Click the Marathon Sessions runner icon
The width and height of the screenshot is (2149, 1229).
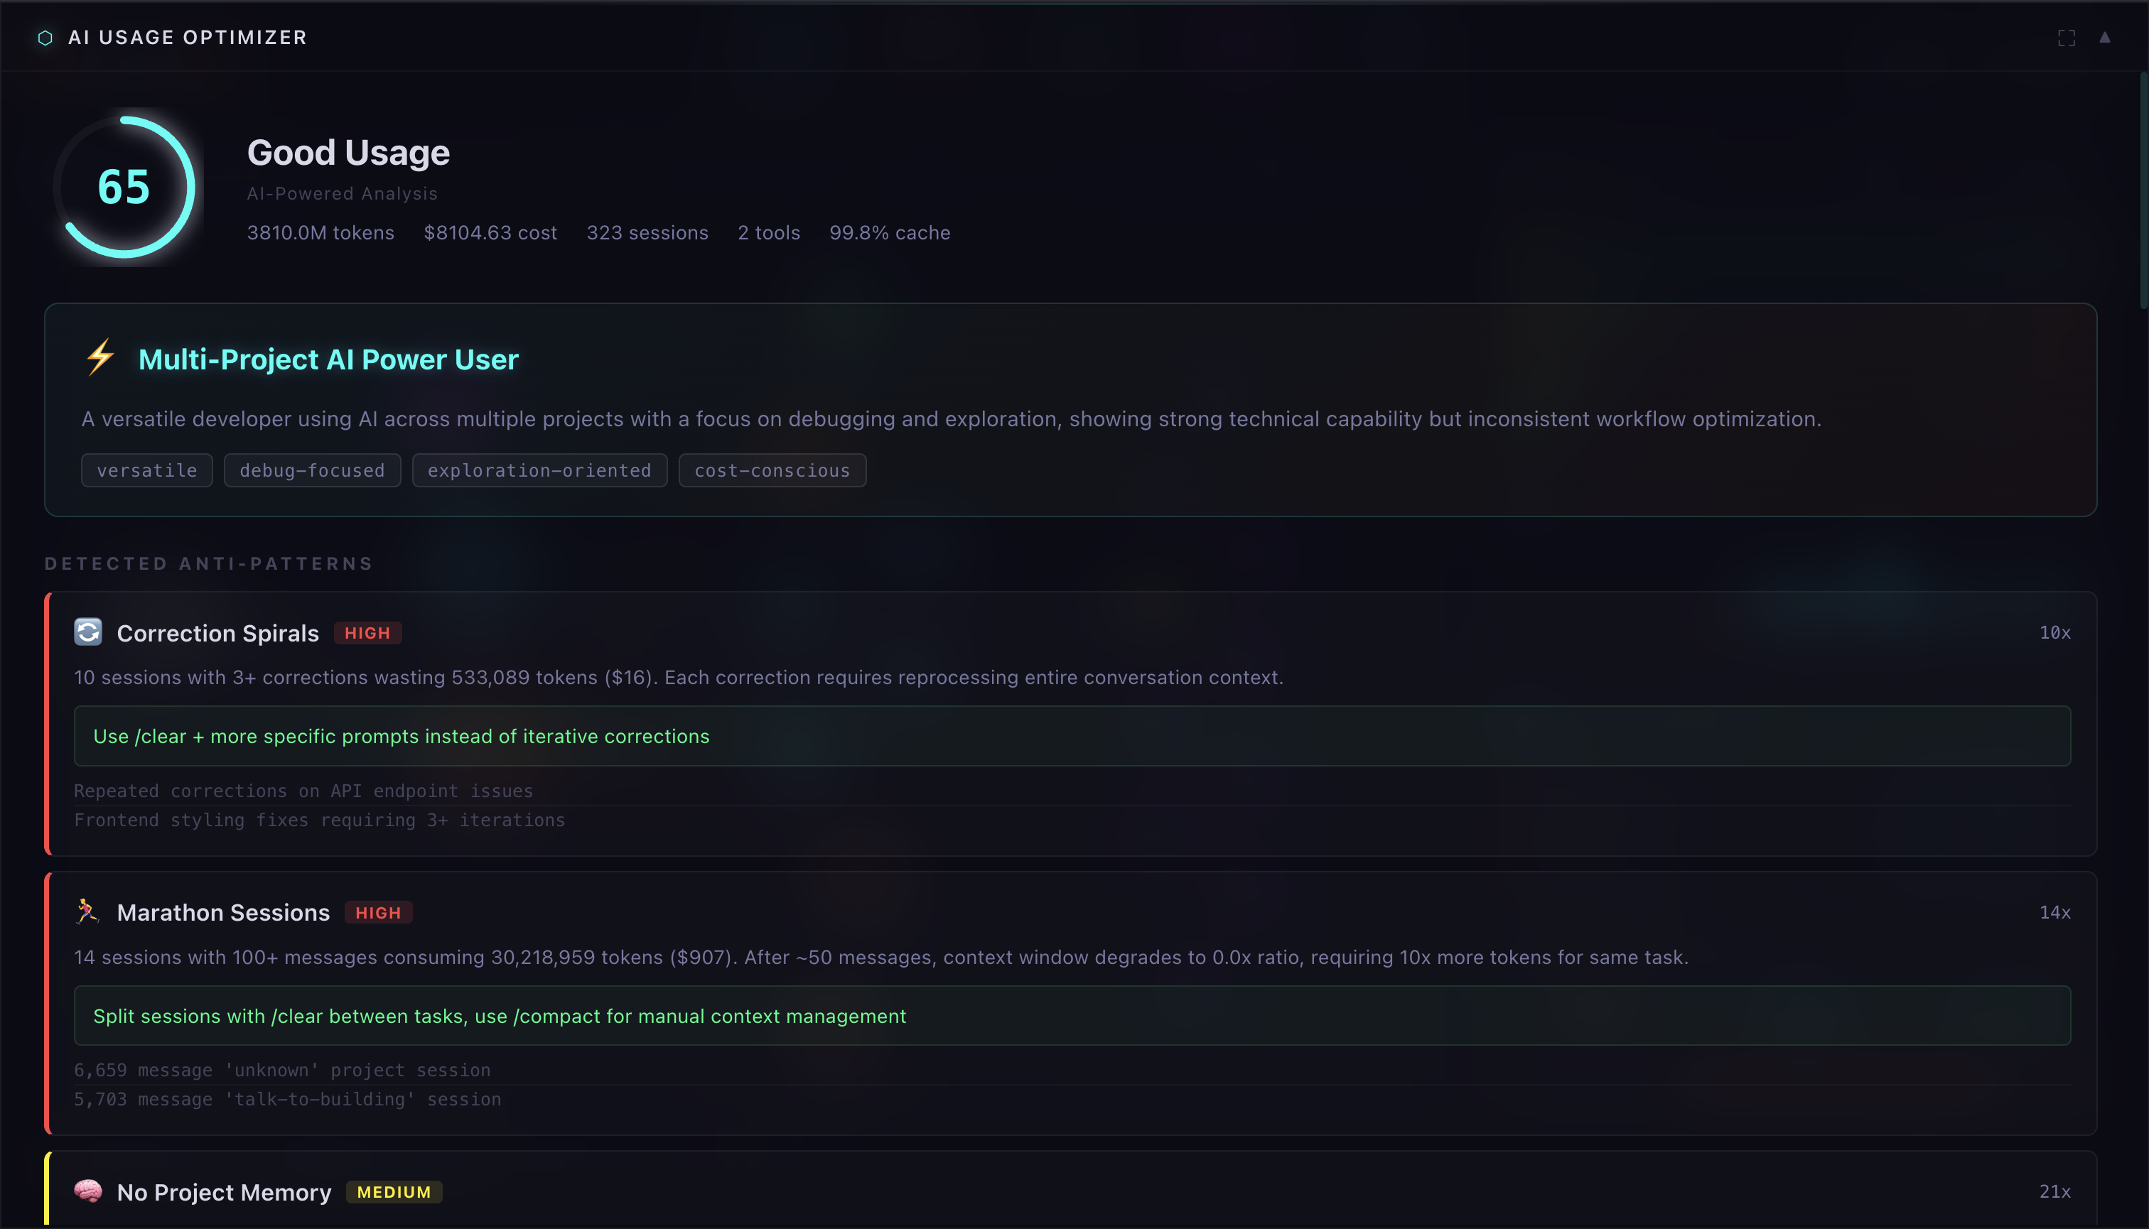[87, 911]
